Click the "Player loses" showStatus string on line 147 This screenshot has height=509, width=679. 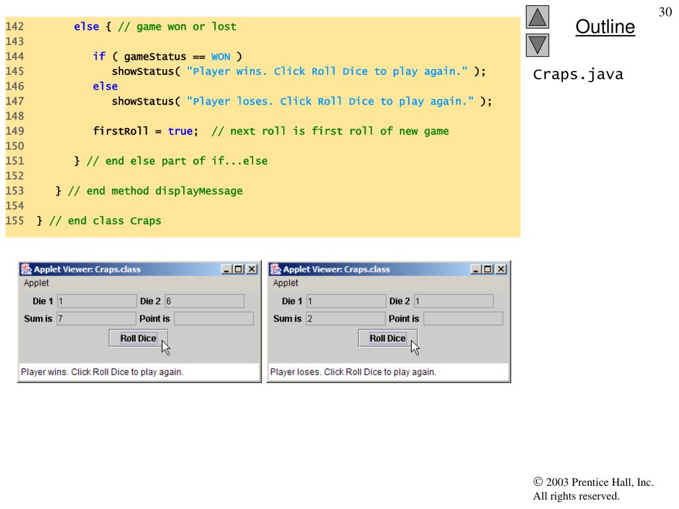(x=330, y=101)
